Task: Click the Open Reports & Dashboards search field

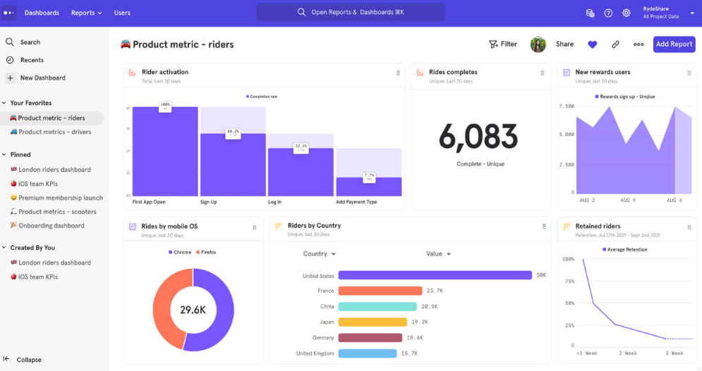Action: click(x=351, y=13)
